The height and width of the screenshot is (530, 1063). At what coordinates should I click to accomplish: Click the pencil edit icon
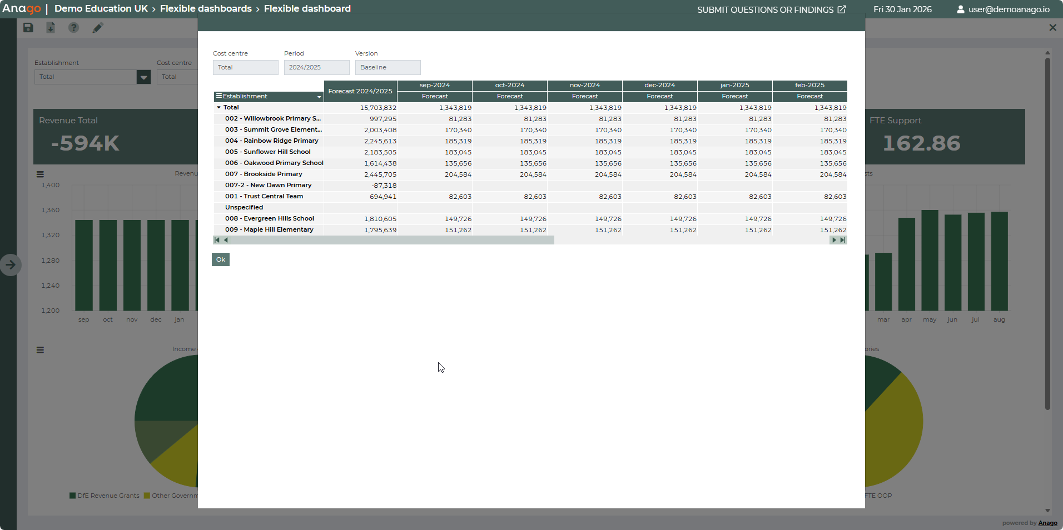click(x=98, y=28)
